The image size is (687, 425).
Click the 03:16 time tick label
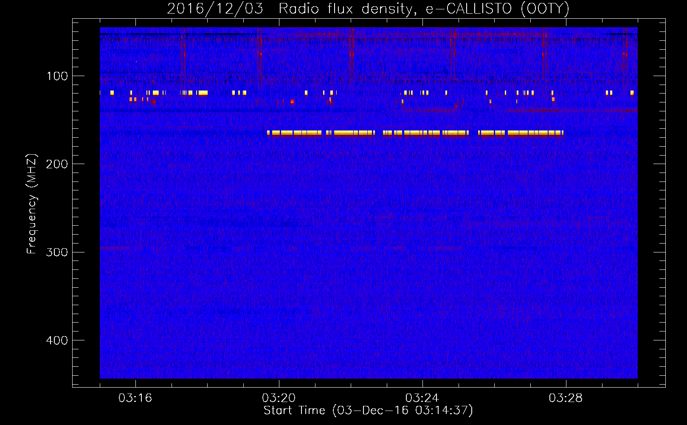click(135, 398)
